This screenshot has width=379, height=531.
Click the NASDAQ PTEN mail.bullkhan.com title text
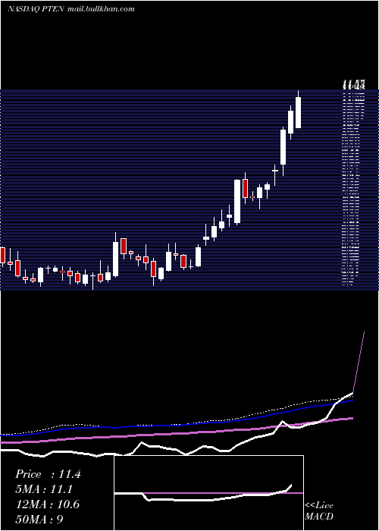pos(71,9)
